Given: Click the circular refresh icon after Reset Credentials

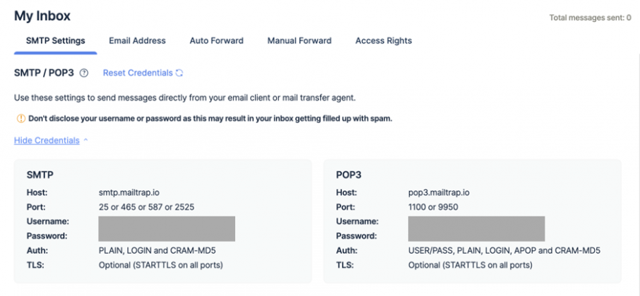Looking at the screenshot, I should pos(179,73).
